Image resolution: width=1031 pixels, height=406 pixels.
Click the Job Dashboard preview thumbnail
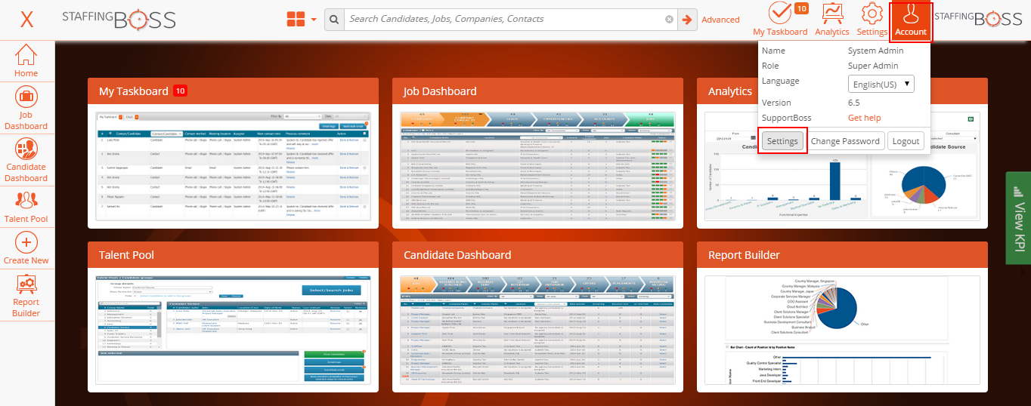point(537,167)
